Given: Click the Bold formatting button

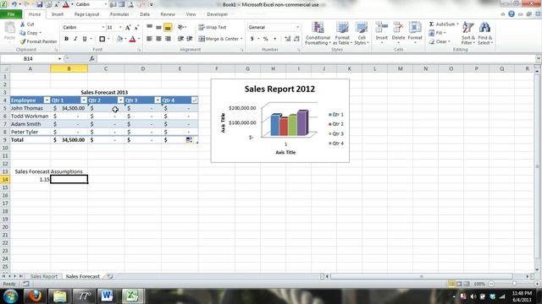Looking at the screenshot, I should 66,39.
